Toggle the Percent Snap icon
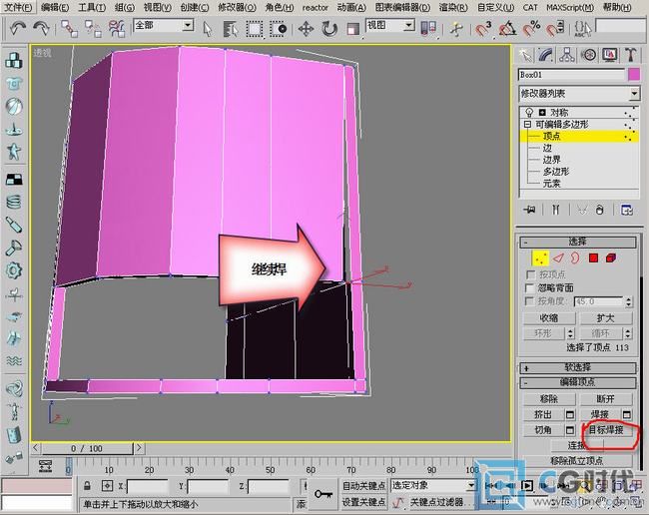The image size is (649, 515). 531,29
